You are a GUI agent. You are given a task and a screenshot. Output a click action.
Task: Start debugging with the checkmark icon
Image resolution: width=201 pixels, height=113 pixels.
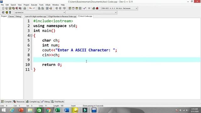84,8
